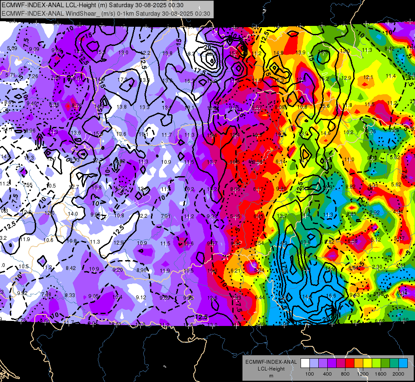Click the vivid violet legend swatch right of 400
This screenshot has height=382, width=415.
pos(332,363)
